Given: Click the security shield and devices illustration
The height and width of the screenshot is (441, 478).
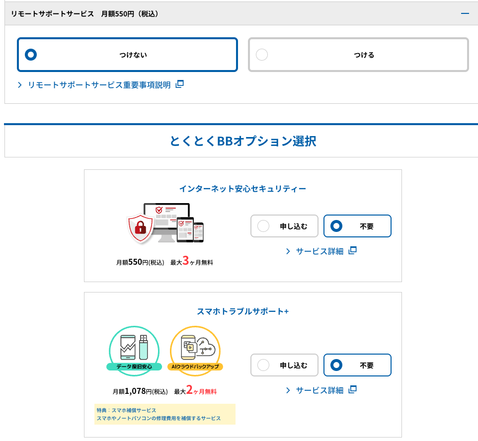Looking at the screenshot, I should pyautogui.click(x=165, y=223).
